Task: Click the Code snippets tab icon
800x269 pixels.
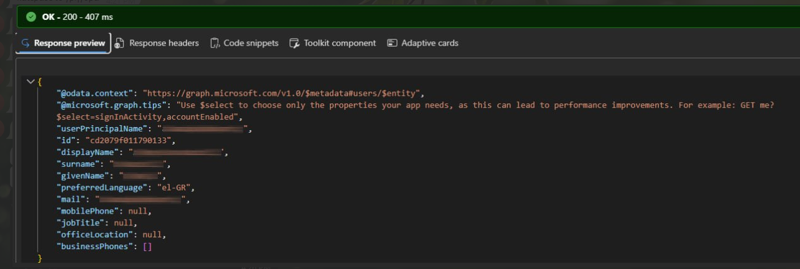Action: (215, 43)
